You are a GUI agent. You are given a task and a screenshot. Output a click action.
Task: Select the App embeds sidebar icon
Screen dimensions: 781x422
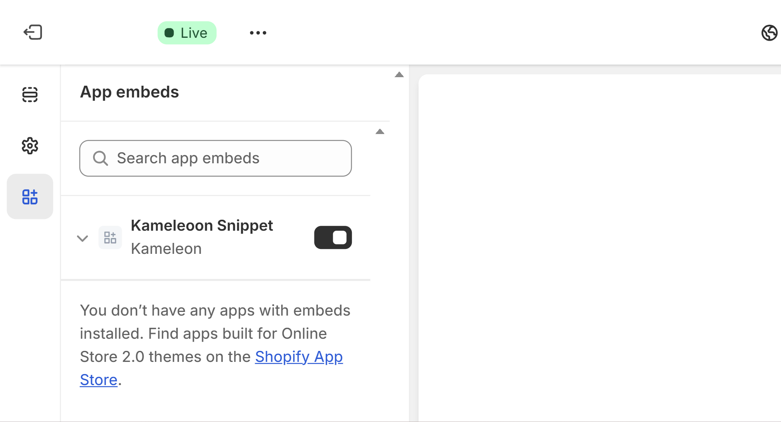[x=30, y=197]
